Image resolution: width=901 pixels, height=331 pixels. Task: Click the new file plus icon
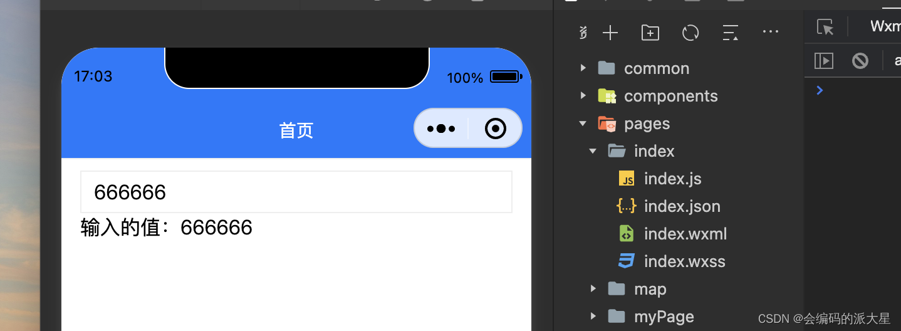click(610, 33)
